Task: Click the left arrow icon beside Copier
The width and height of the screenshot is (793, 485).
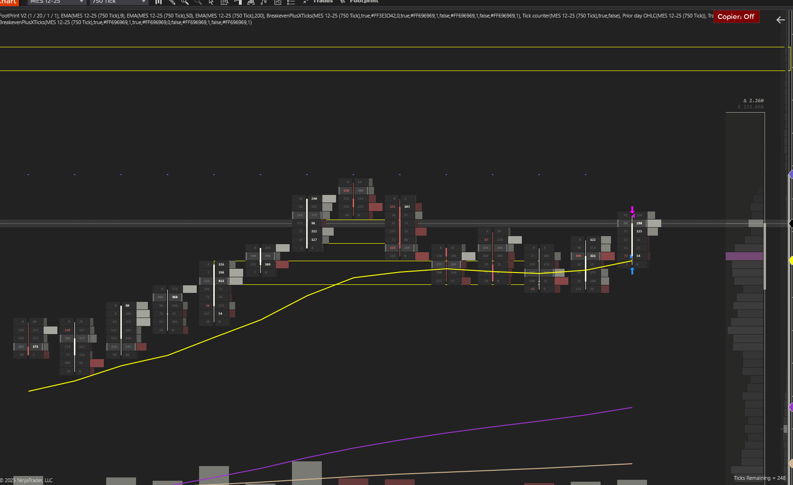Action: pos(781,20)
